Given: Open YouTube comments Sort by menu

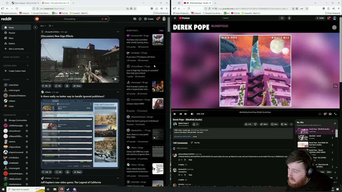Looking at the screenshot, I should pyautogui.click(x=195, y=143).
